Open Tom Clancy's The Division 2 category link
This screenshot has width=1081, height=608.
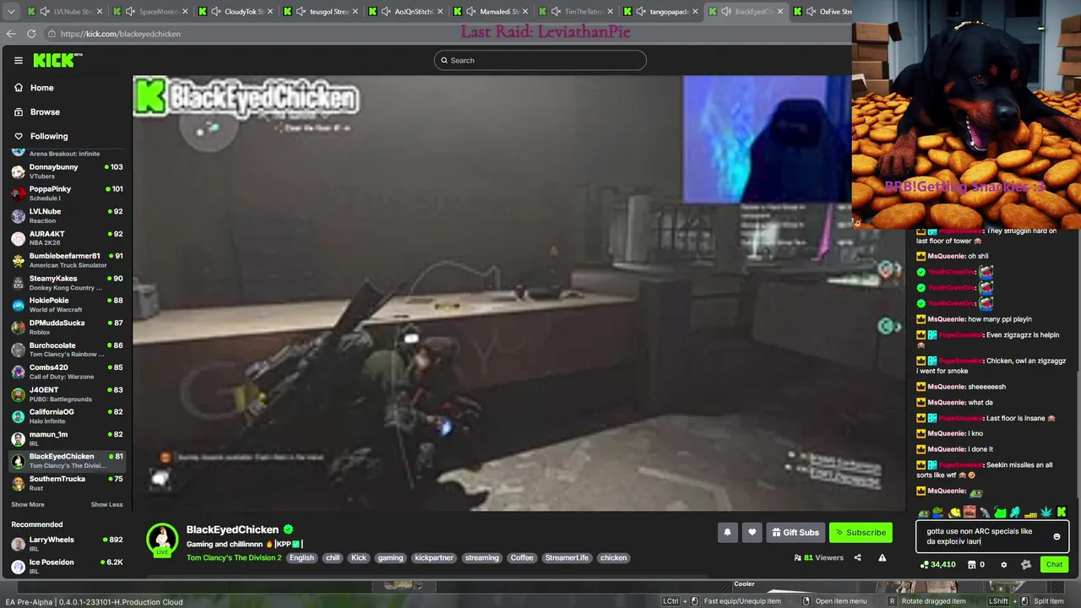234,558
